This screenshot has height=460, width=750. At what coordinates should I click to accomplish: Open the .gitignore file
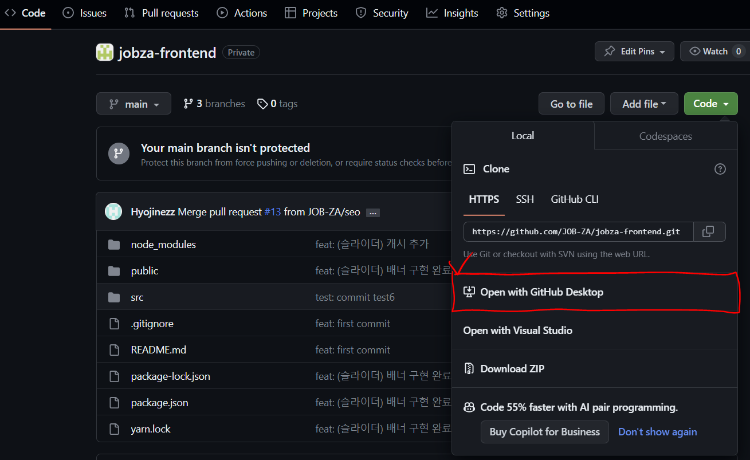(152, 324)
